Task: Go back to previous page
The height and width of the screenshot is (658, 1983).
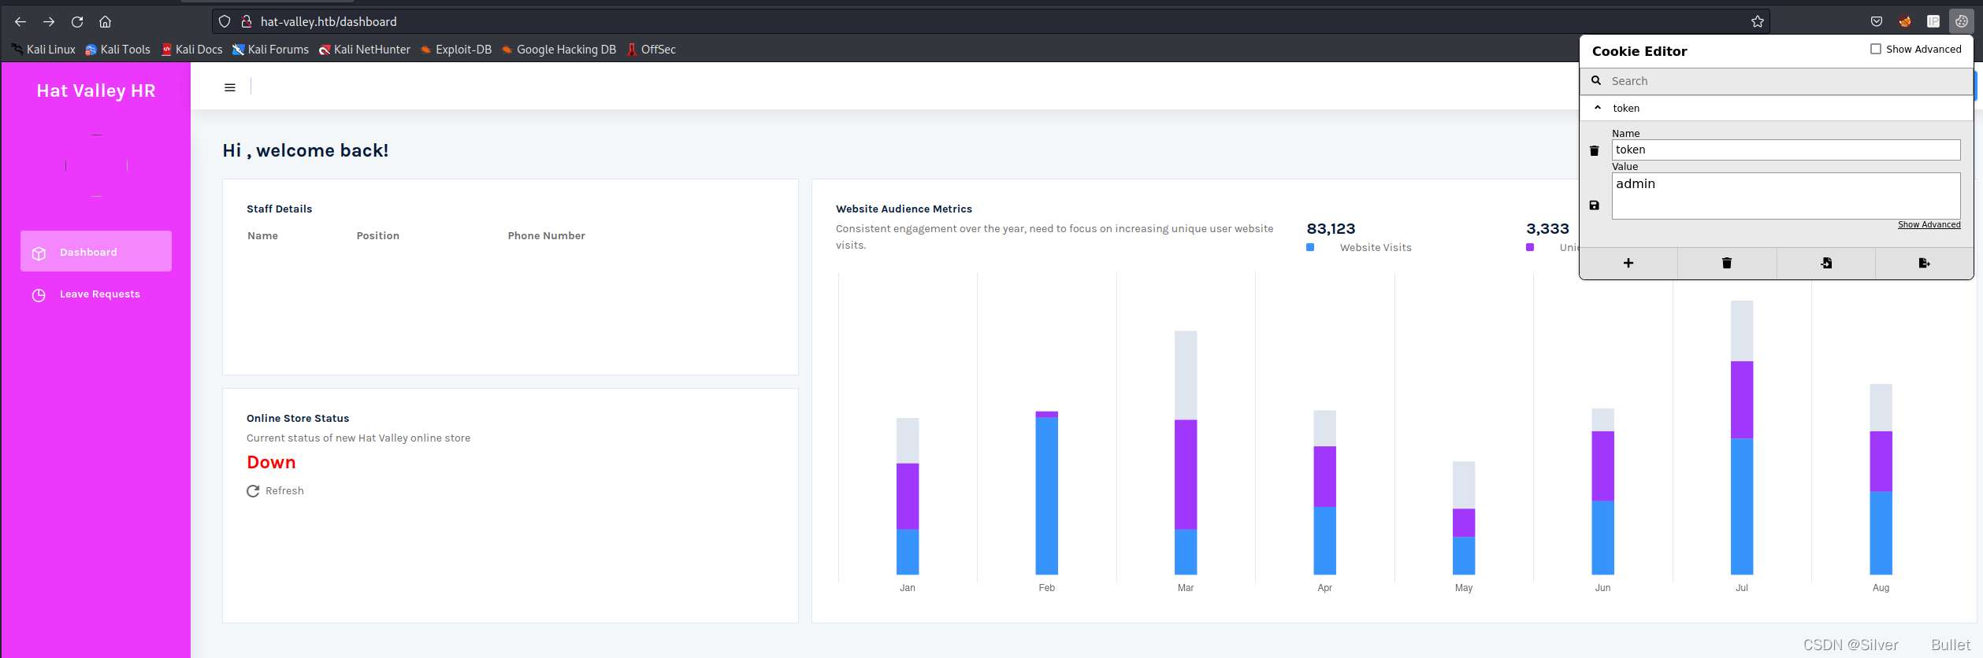Action: [x=20, y=22]
